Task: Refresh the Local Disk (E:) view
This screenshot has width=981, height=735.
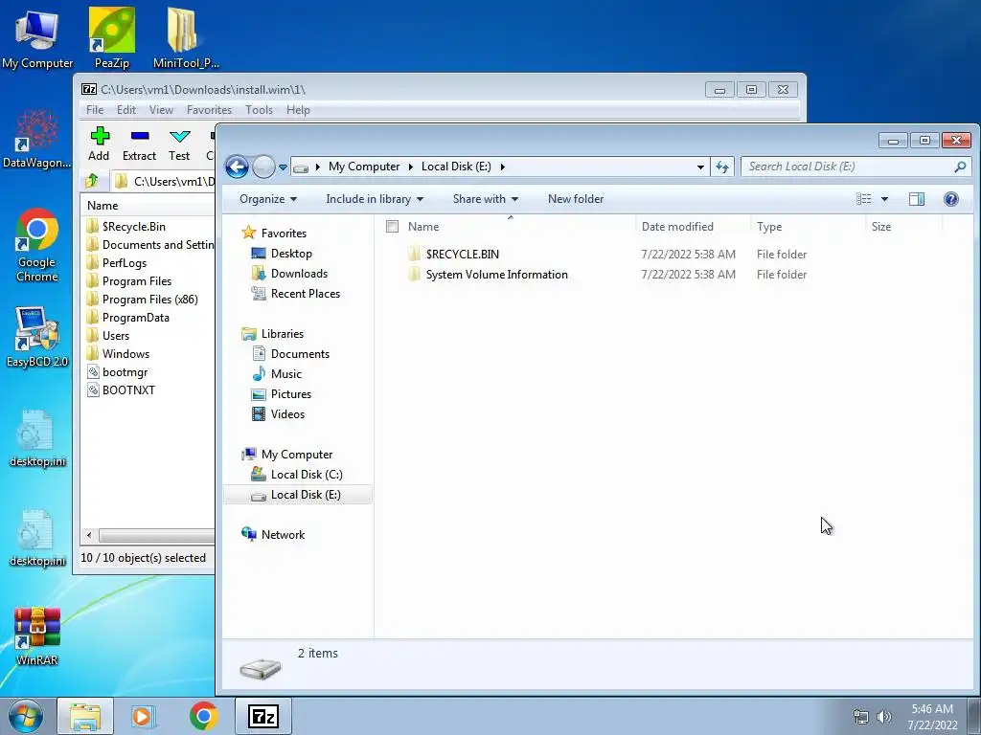Action: (722, 167)
